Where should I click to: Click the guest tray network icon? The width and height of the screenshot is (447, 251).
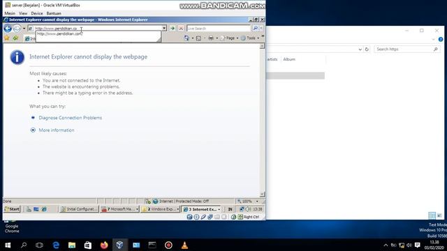click(242, 209)
